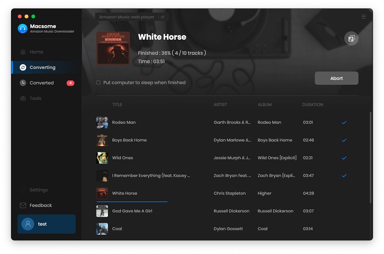Select the Rodeo Man track title
This screenshot has height=254, width=384.
tap(124, 122)
